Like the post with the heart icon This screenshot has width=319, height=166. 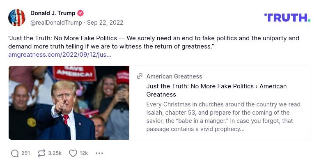[x=73, y=153]
